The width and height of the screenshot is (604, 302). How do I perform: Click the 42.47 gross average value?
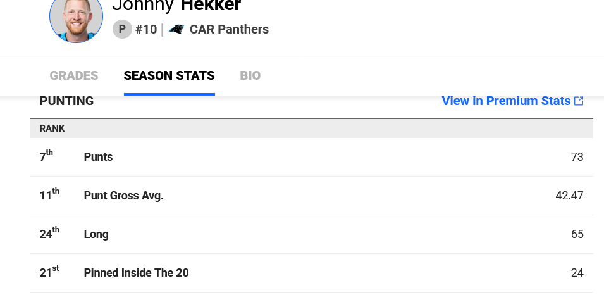569,196
